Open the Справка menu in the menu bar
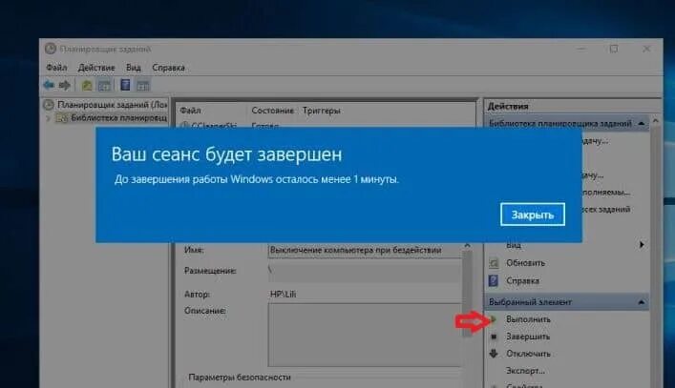 coord(168,68)
